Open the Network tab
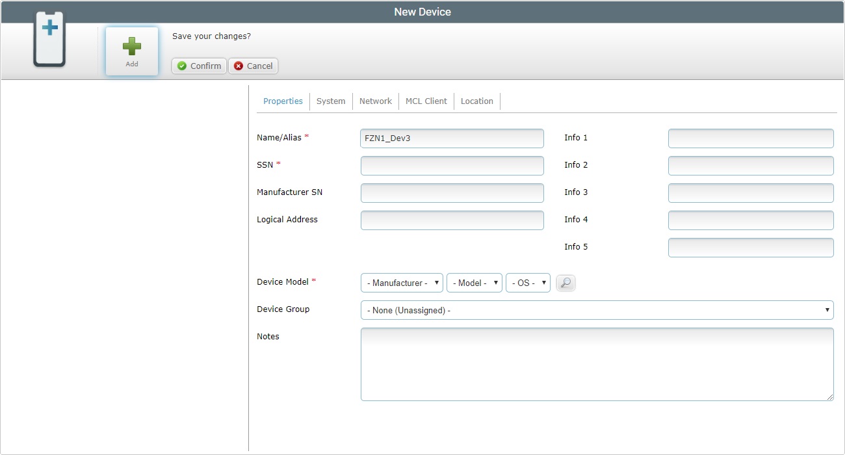Viewport: 845px width, 455px height. (x=375, y=101)
